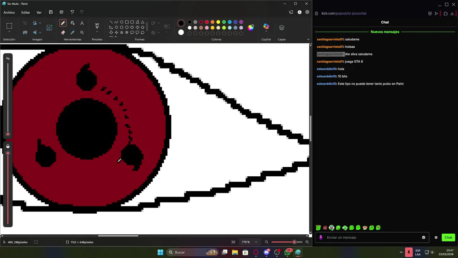Open the Edit colors wheel

pos(251,28)
